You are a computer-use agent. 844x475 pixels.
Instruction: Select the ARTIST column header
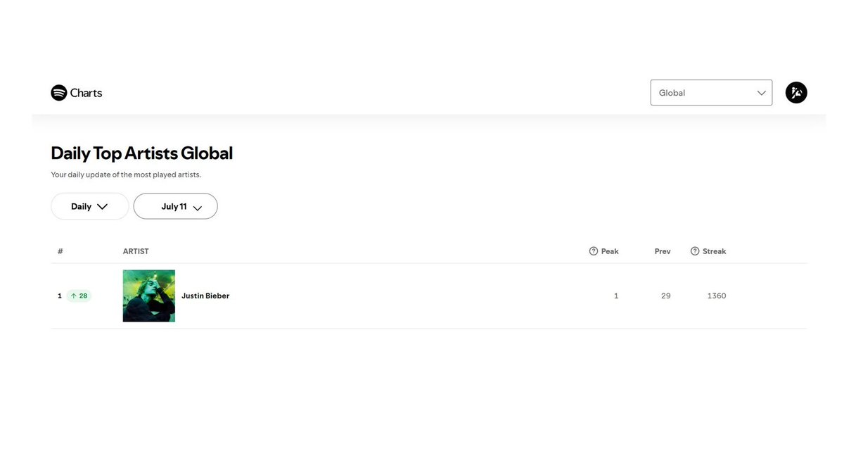tap(136, 251)
